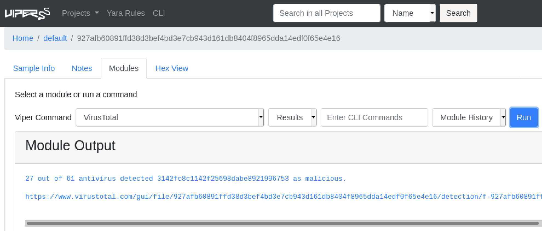
Task: Open the Projects dropdown menu
Action: click(x=80, y=13)
